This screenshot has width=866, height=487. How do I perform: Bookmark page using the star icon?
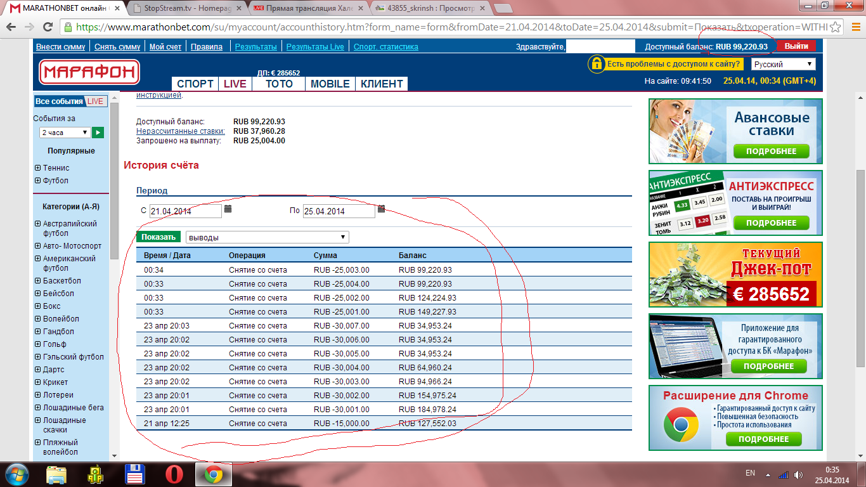(836, 27)
